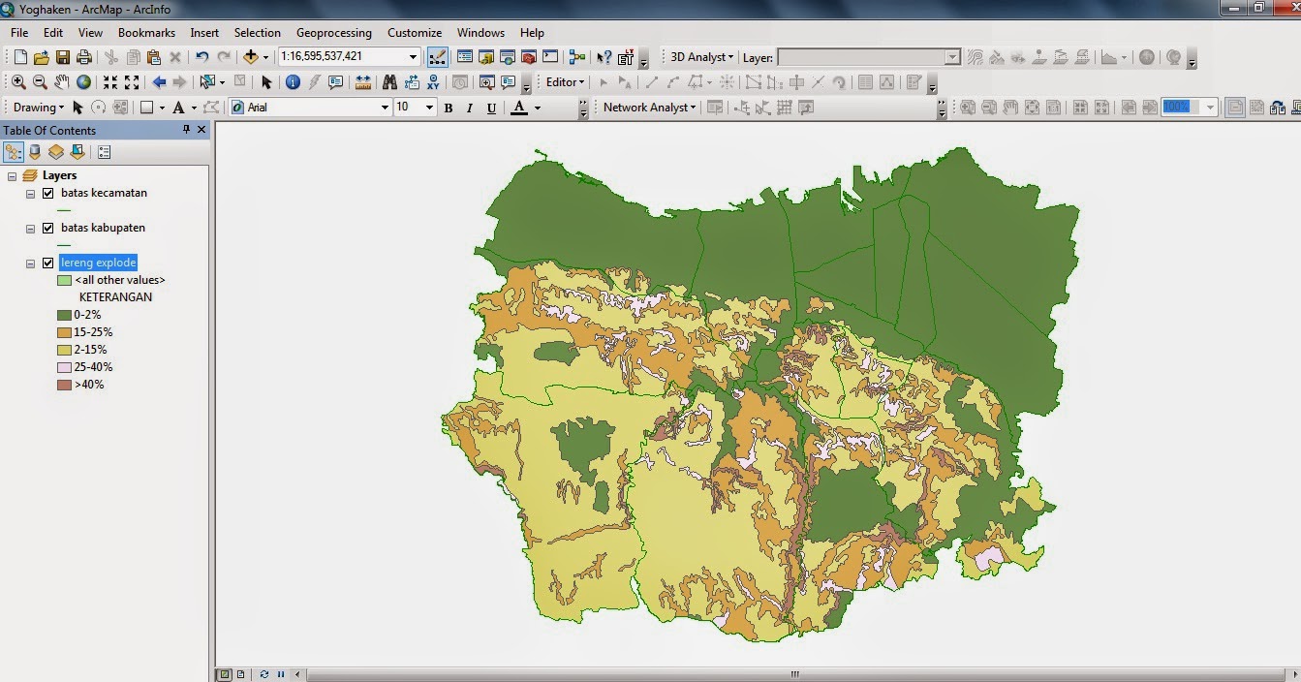Open the Arial font dropdown
This screenshot has width=1301, height=682.
(x=385, y=108)
